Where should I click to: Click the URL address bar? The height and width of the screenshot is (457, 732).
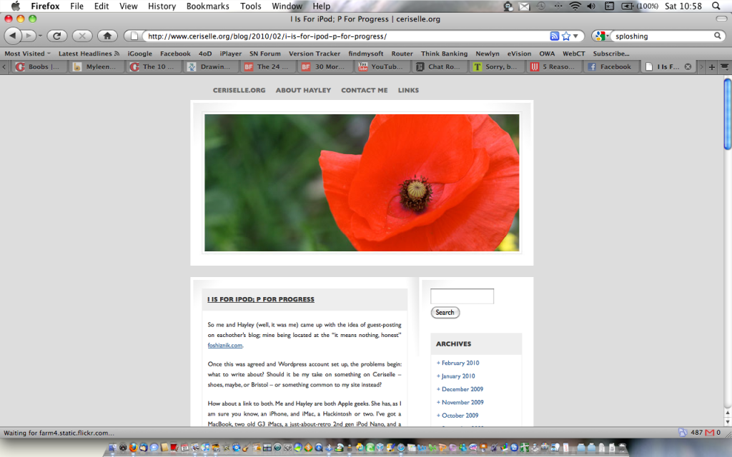pyautogui.click(x=345, y=36)
